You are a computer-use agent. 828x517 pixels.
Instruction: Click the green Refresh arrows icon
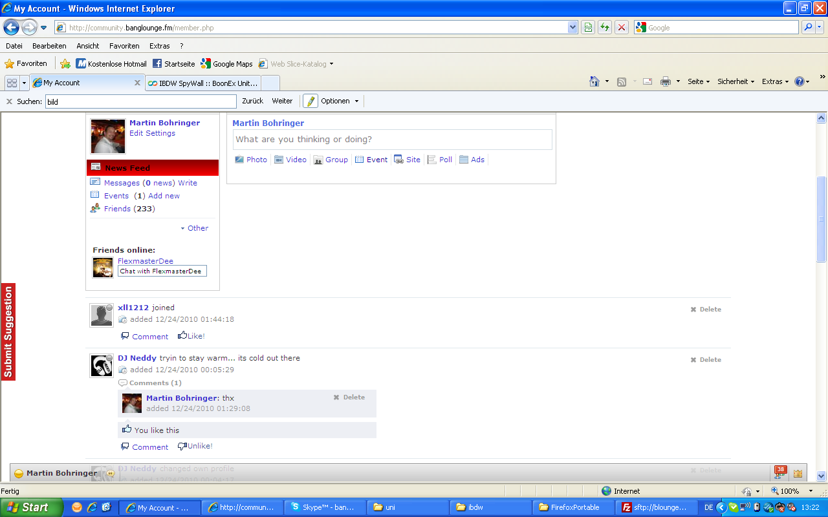tap(605, 27)
